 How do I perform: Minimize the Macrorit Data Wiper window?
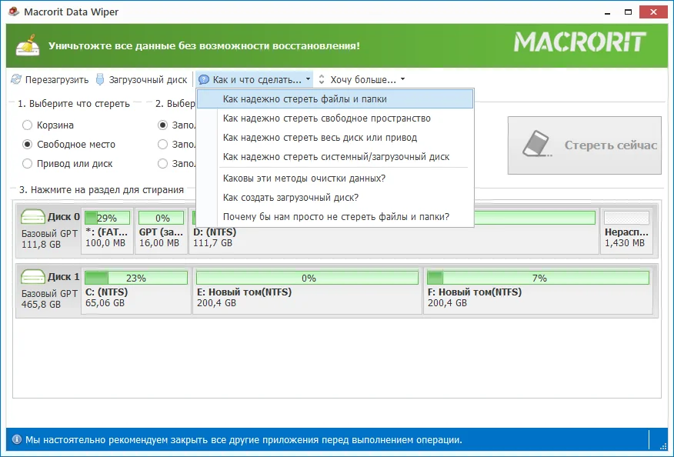pyautogui.click(x=607, y=12)
